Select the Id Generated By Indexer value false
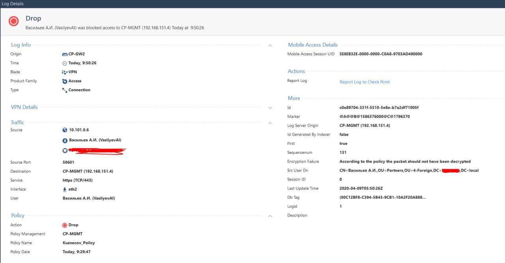505x263 pixels. (344, 135)
